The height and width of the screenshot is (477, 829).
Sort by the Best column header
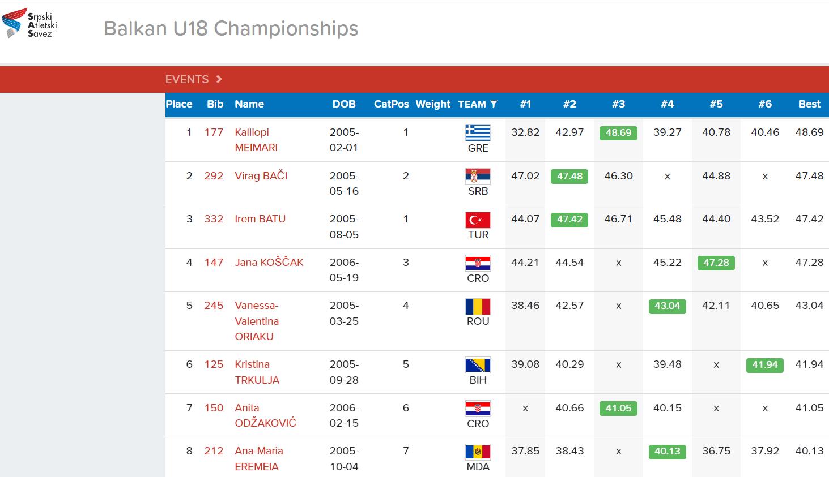(809, 104)
